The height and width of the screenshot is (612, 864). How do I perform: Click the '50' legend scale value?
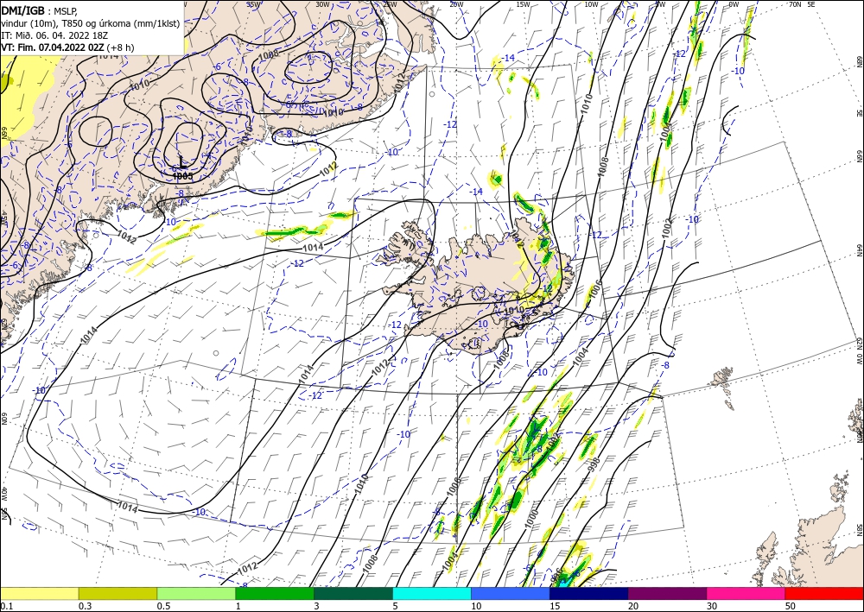tap(791, 606)
